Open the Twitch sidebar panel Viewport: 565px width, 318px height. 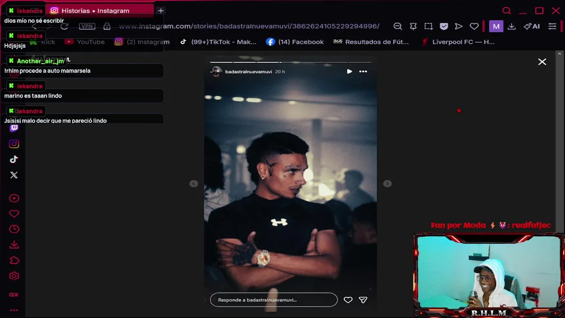14,128
